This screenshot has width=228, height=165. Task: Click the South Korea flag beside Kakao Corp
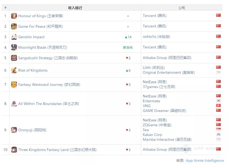[218, 134]
